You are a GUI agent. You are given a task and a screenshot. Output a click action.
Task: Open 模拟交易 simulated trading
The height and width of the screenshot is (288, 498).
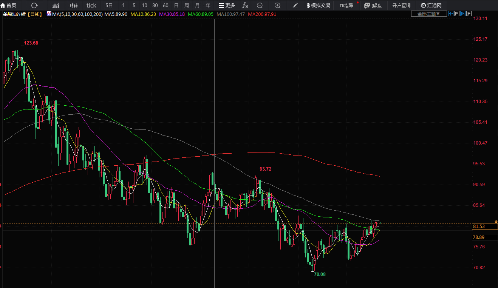(x=318, y=5)
